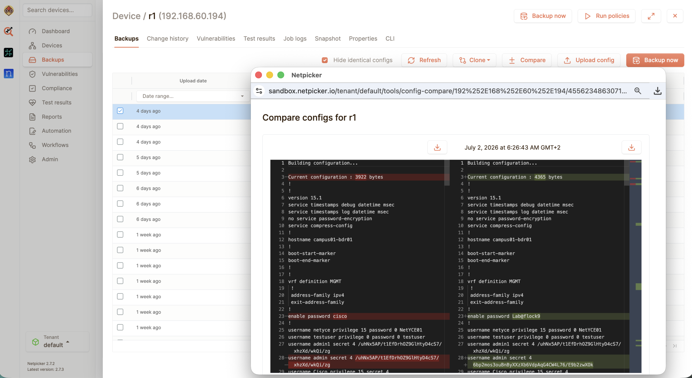This screenshot has height=378, width=692.
Task: Click the site settings icon in the popup address bar
Action: click(x=259, y=91)
